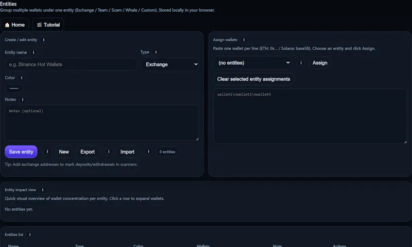Focus the wallet list paste text area
The height and width of the screenshot is (247, 412).
(x=310, y=116)
